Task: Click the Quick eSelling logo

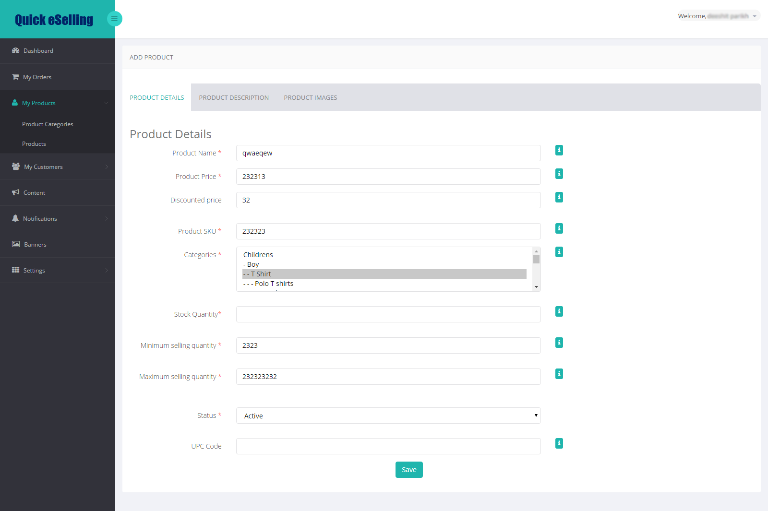Action: point(54,20)
